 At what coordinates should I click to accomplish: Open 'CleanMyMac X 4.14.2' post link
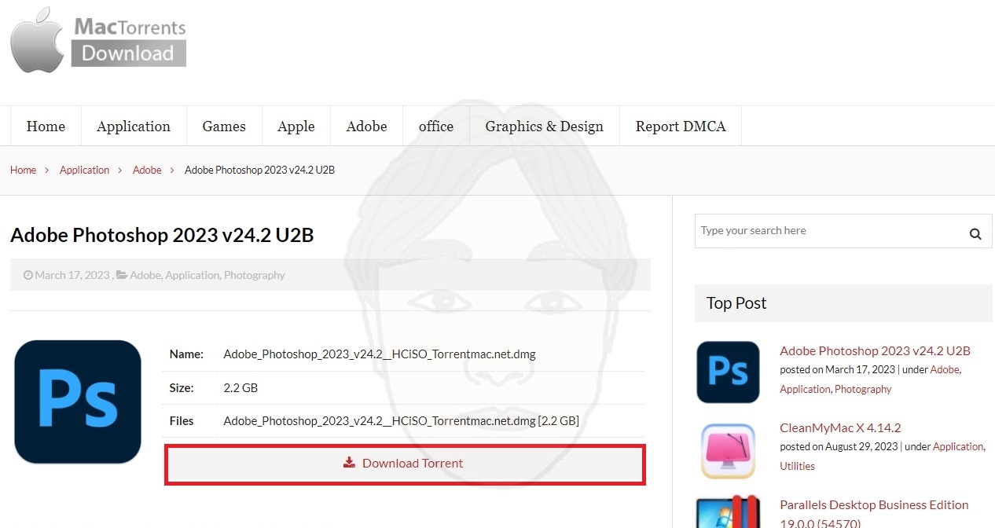[x=840, y=427]
